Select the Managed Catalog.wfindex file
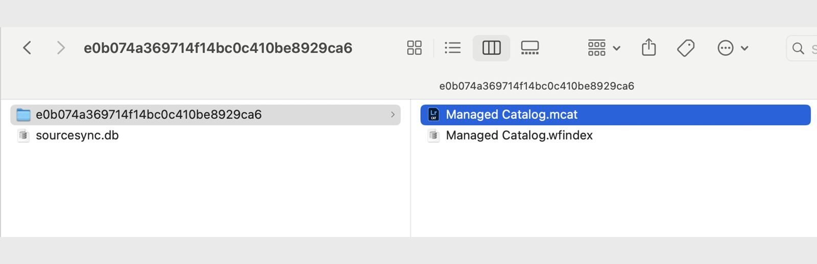The width and height of the screenshot is (817, 264). pyautogui.click(x=519, y=136)
